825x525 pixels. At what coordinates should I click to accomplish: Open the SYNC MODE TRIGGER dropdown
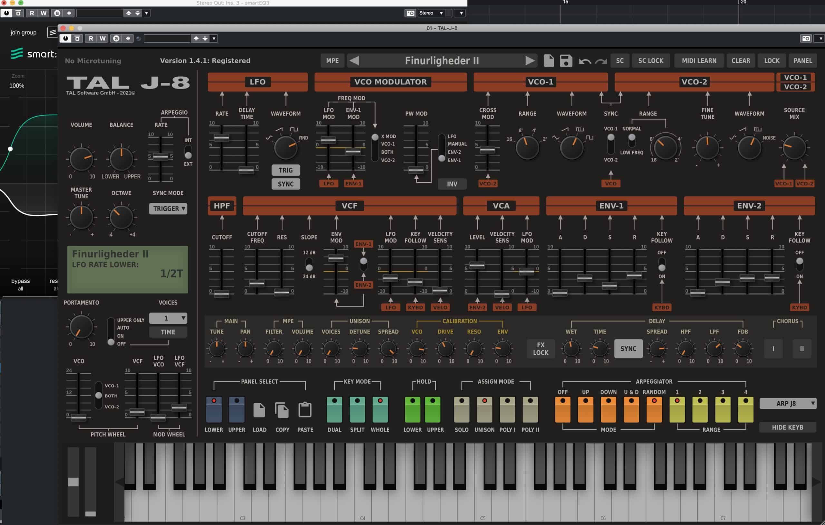[168, 209]
